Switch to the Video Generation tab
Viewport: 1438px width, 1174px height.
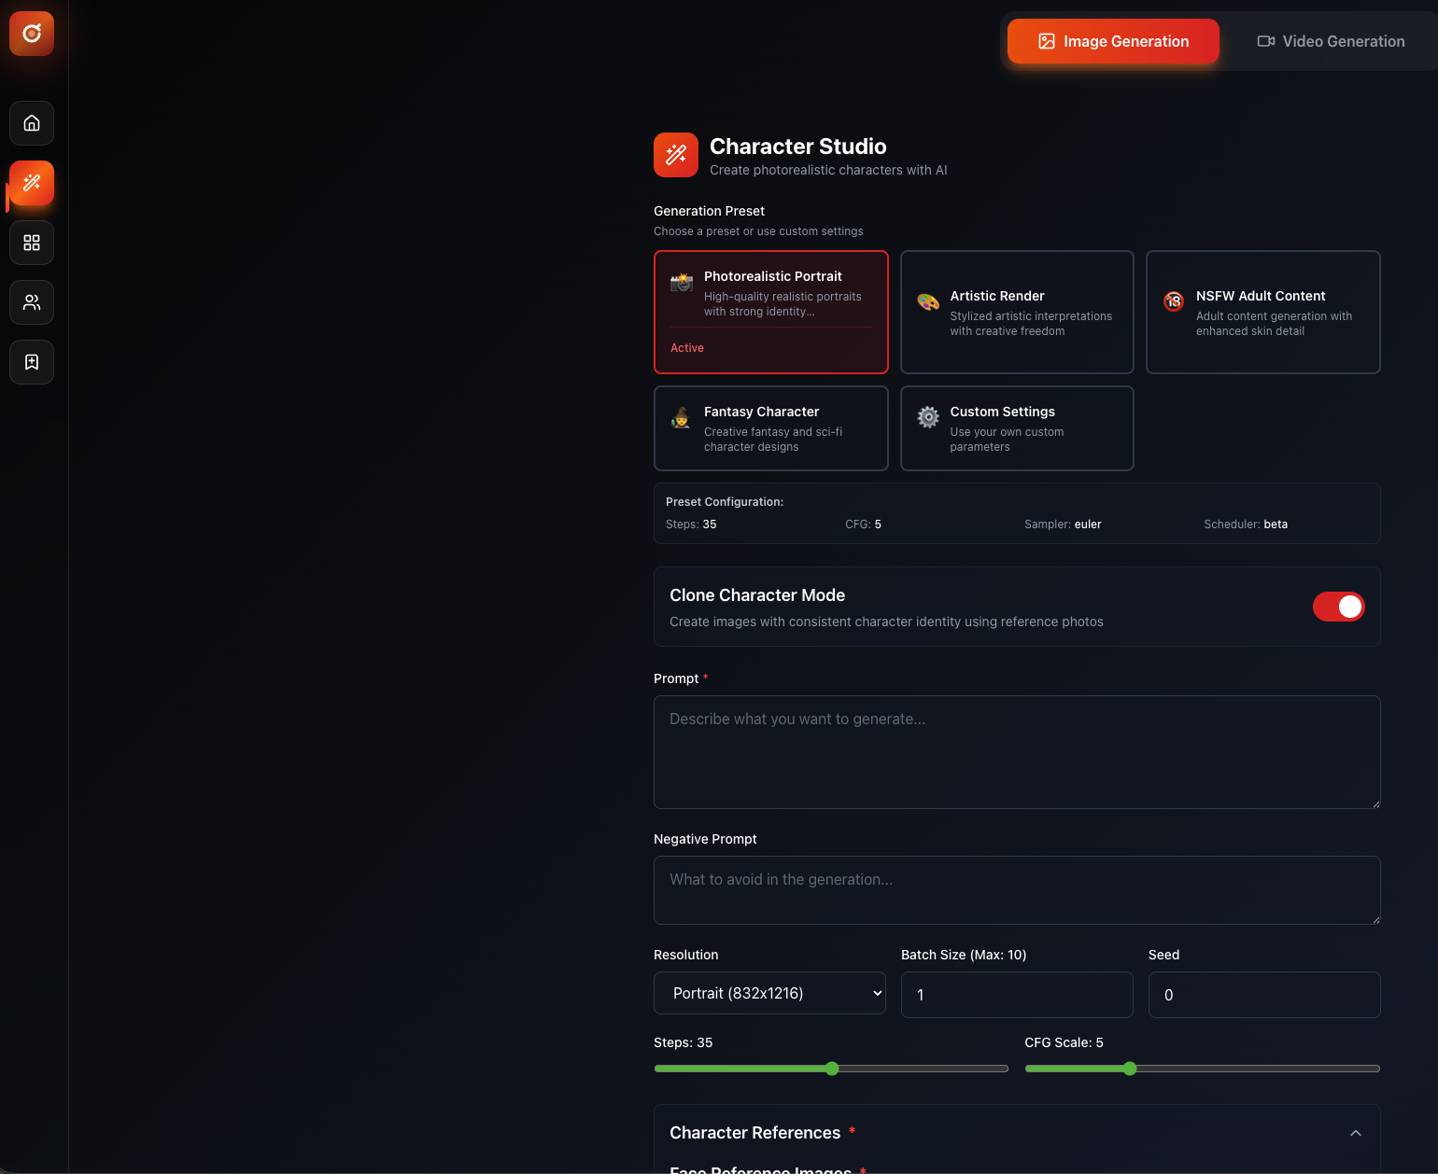1331,41
